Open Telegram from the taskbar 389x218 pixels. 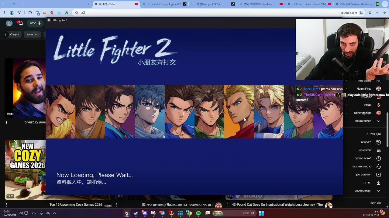[162, 213]
